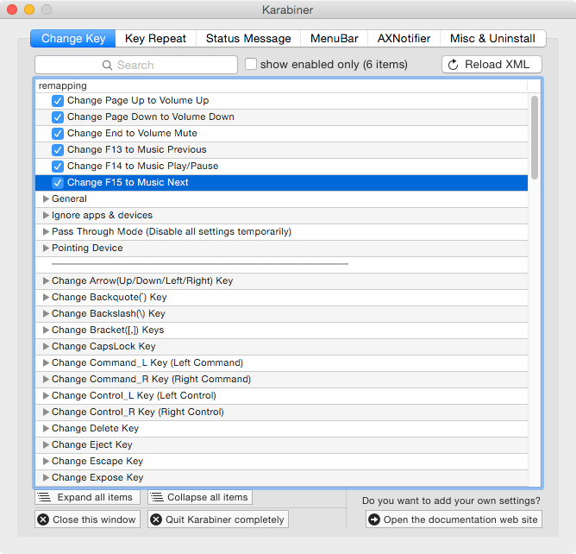Expand Ignore apps & devices section

click(46, 215)
